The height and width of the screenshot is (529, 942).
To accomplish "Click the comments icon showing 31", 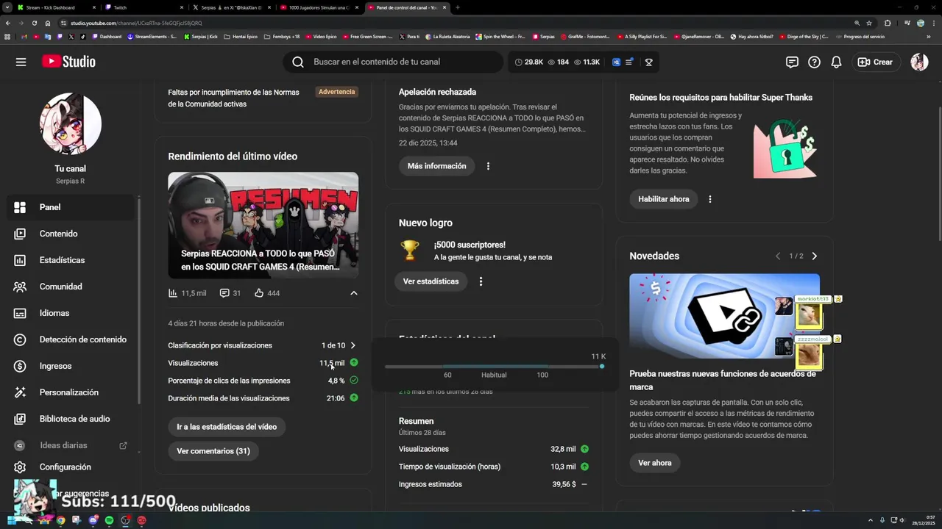I will (224, 293).
